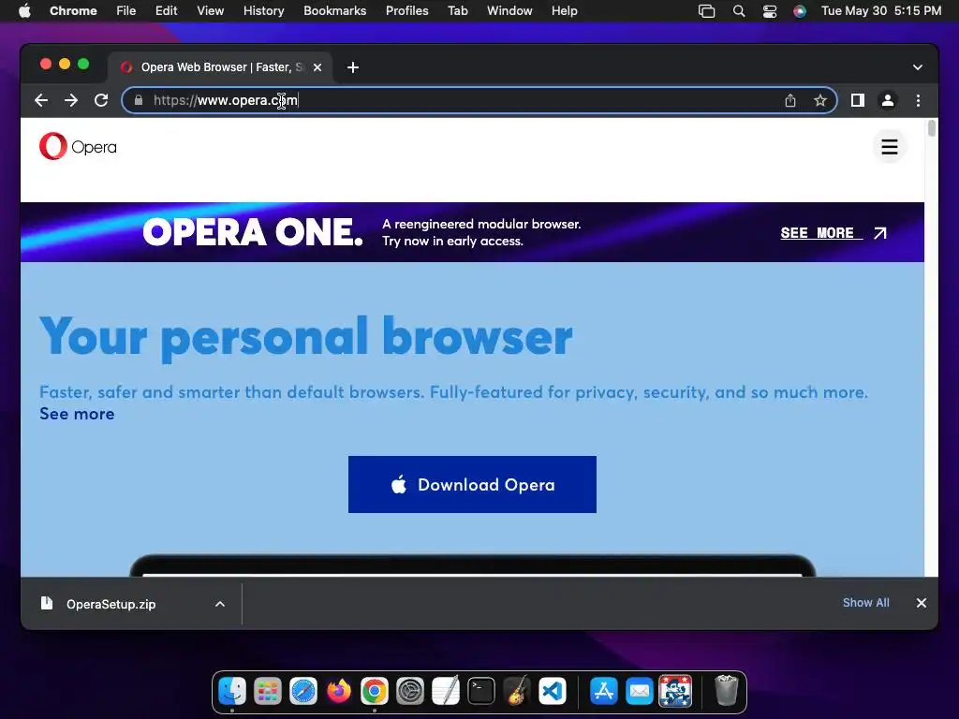This screenshot has width=959, height=719.
Task: Click the date and time in the menu bar
Action: 881,11
